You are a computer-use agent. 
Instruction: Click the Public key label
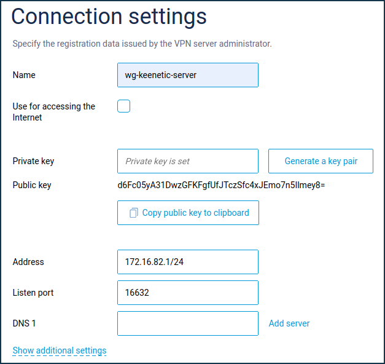click(x=32, y=185)
